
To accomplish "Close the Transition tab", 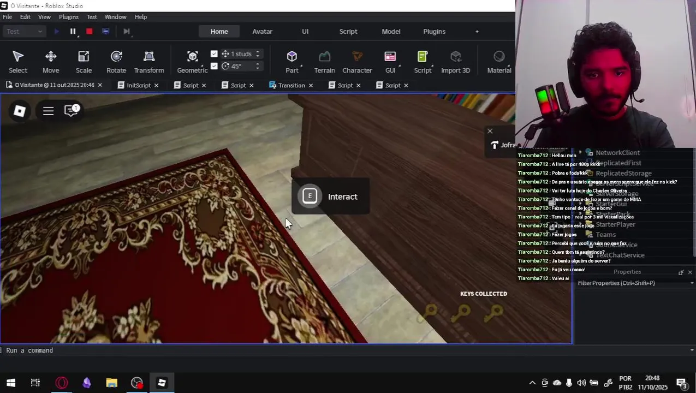I will [x=311, y=85].
